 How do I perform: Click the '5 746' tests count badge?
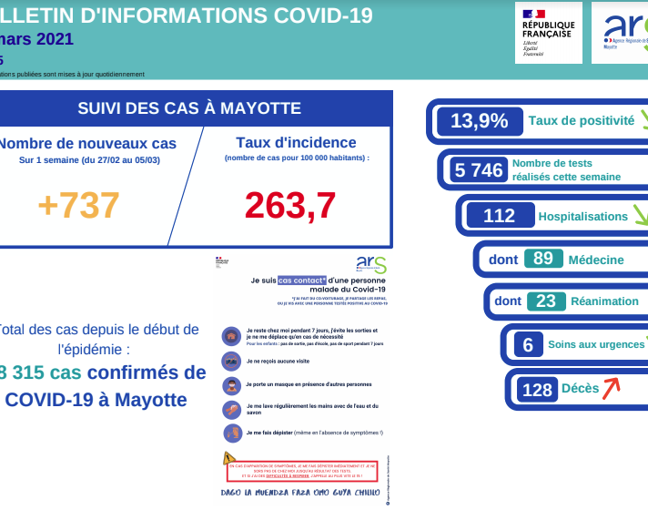[x=479, y=170]
